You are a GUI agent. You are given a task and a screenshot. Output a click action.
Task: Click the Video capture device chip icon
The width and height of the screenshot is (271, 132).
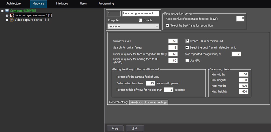[x=12, y=20]
